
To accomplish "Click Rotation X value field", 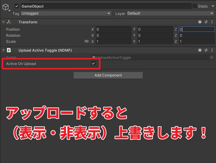I will coord(114,36).
